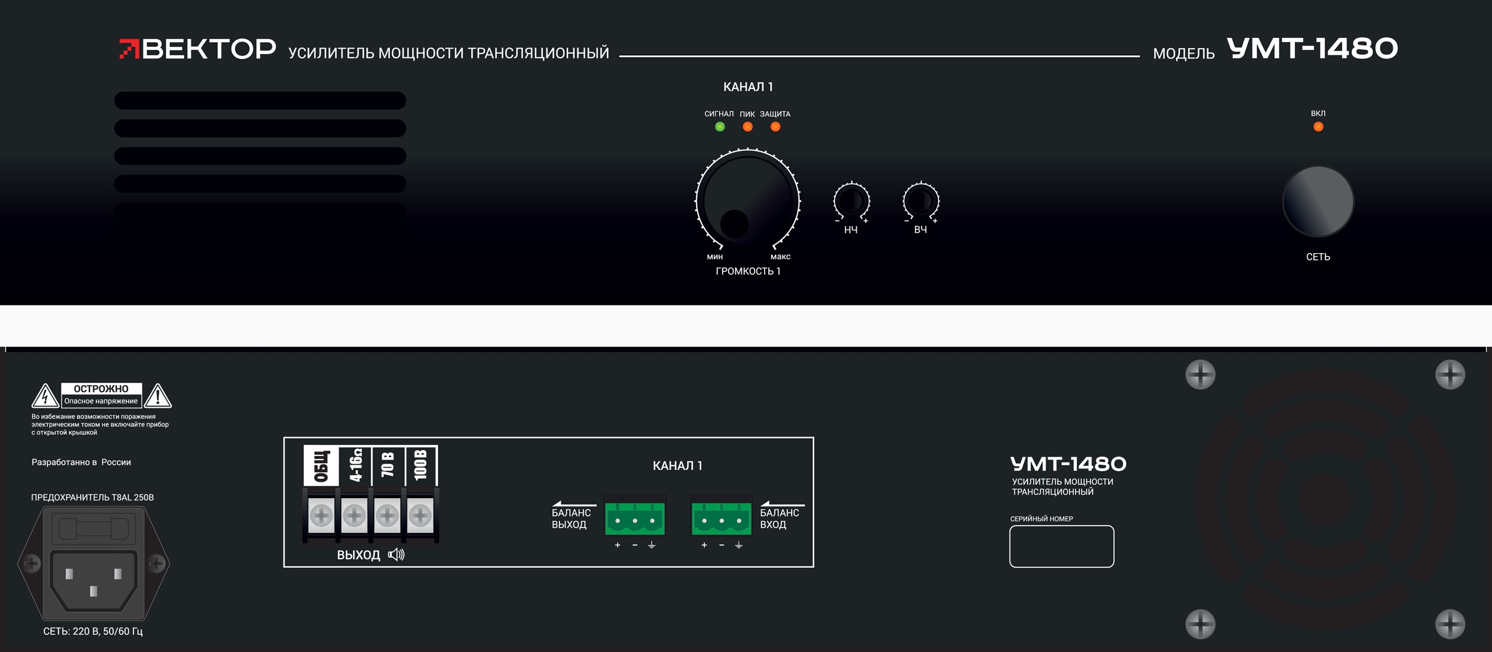
Task: Click the 4-16Ω terminal screw
Action: (354, 515)
